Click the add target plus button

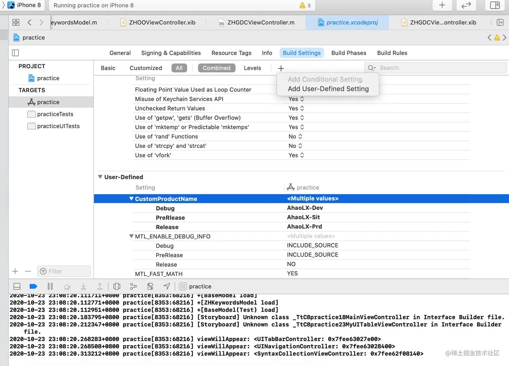click(15, 271)
